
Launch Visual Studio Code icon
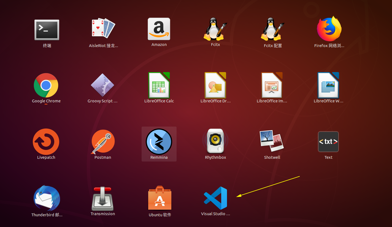pos(215,198)
